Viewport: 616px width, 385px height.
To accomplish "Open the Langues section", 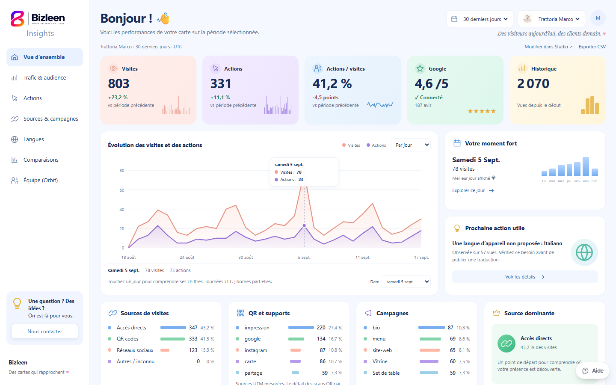I will (44, 139).
